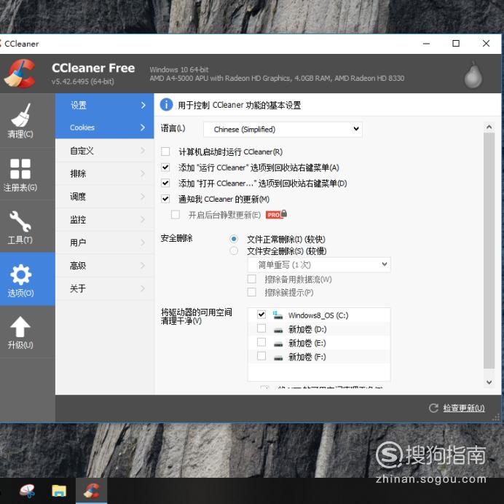Screen dimensions: 504x504
Task: Click the 新加卷 (F:) drive icon
Action: point(278,358)
